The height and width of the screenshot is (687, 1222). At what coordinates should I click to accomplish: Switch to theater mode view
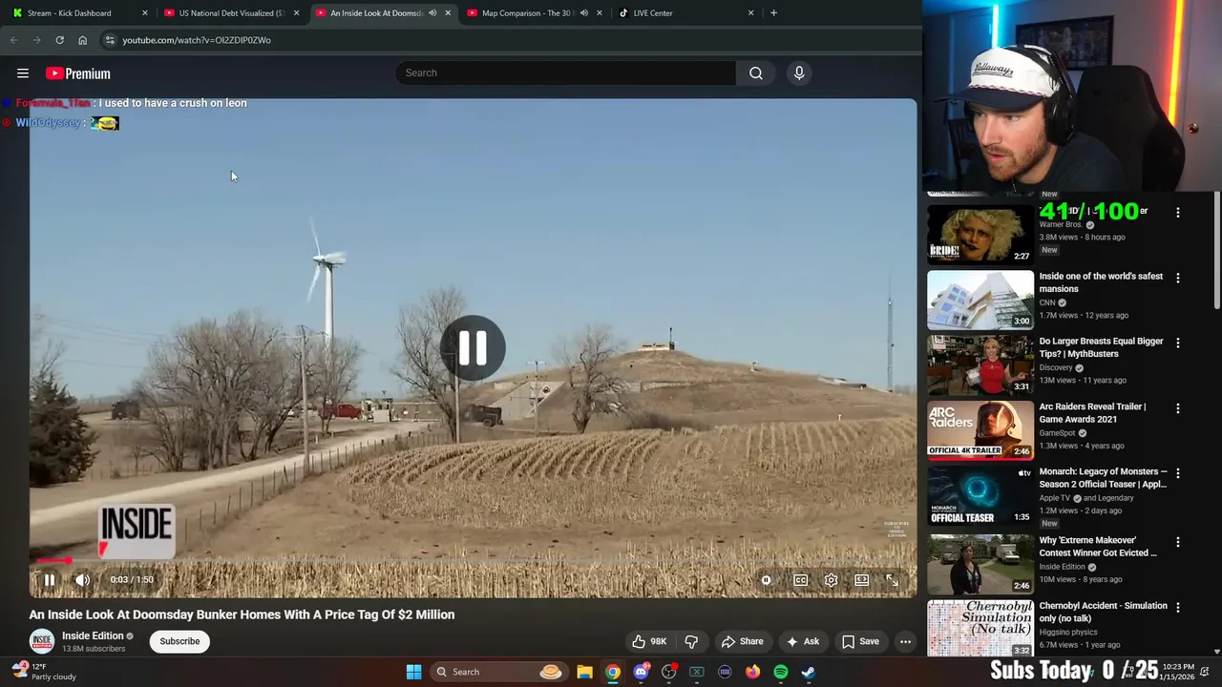(x=862, y=580)
